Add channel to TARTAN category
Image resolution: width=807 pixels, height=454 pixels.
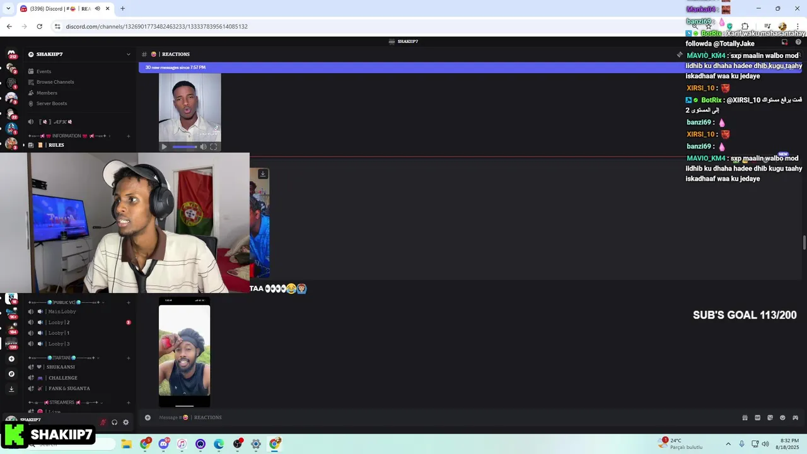click(129, 358)
